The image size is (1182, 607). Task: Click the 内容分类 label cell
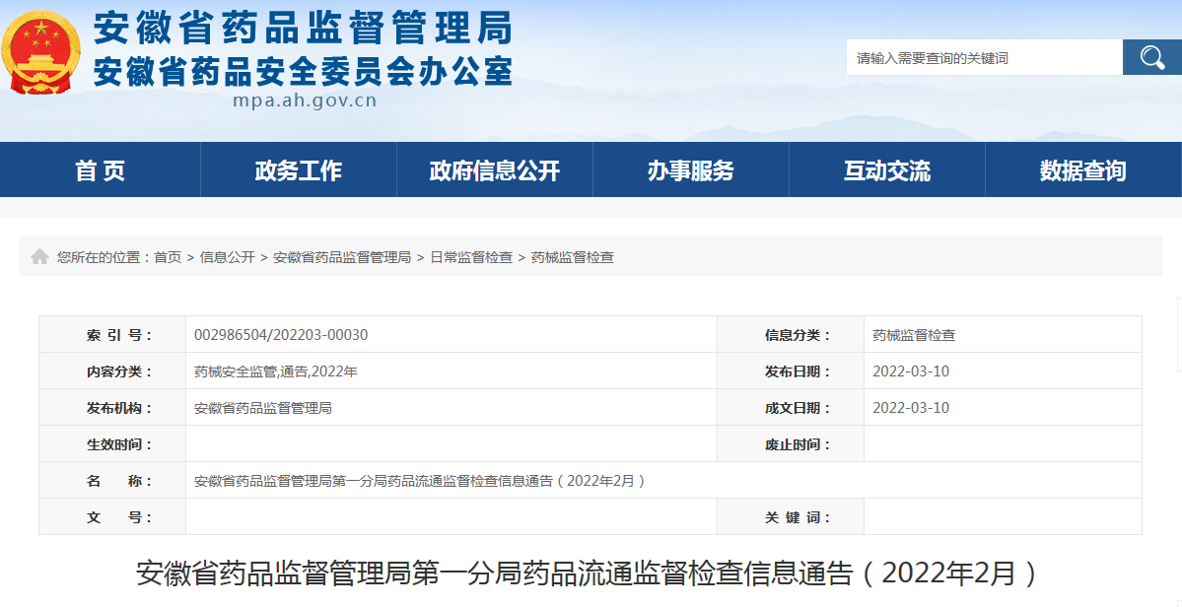click(112, 371)
